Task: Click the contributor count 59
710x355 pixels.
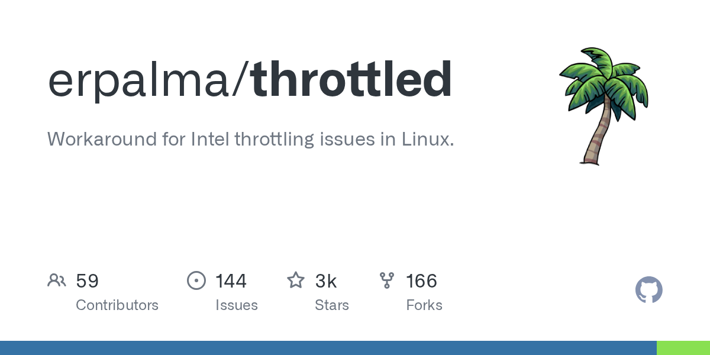Action: coord(87,281)
